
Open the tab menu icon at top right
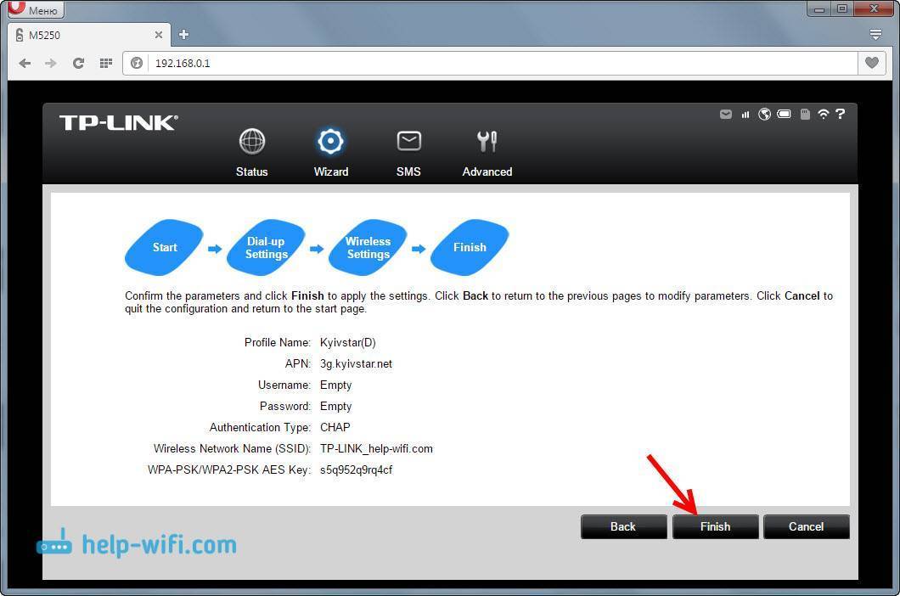(875, 35)
